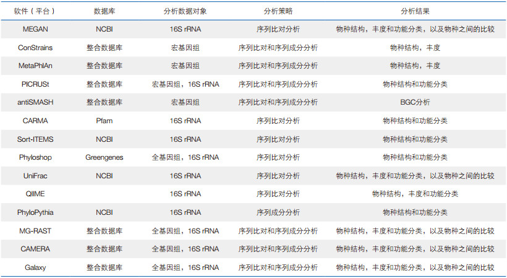Click 整合数据库 in the MG-RAST row
The height and width of the screenshot is (278, 507).
[104, 231]
